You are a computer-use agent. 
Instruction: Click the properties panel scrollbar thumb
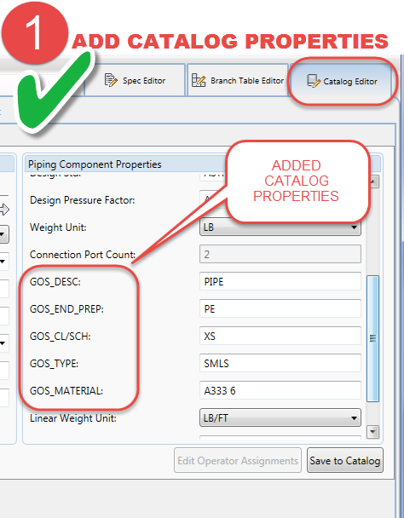coord(373,338)
